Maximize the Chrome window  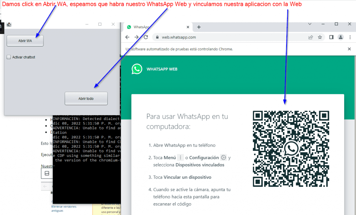coord(337,24)
